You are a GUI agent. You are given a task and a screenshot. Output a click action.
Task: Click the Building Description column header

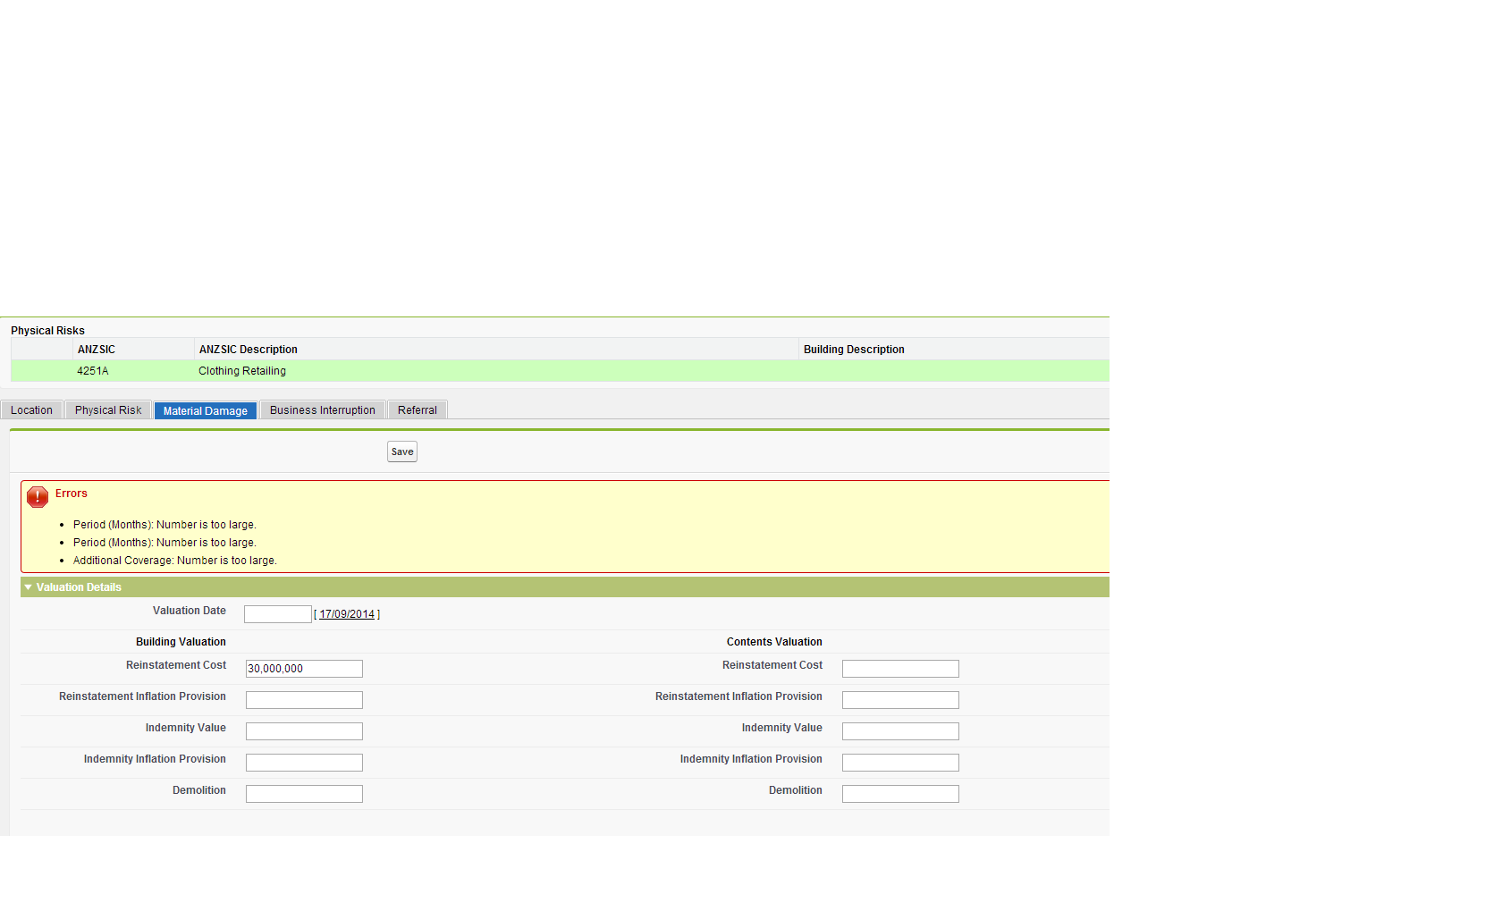click(854, 349)
